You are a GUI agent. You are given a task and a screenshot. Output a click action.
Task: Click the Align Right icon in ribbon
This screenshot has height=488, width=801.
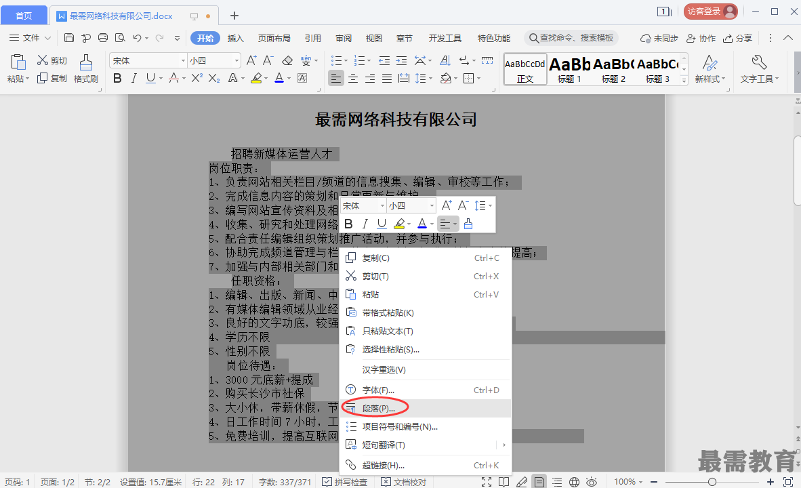tap(370, 78)
